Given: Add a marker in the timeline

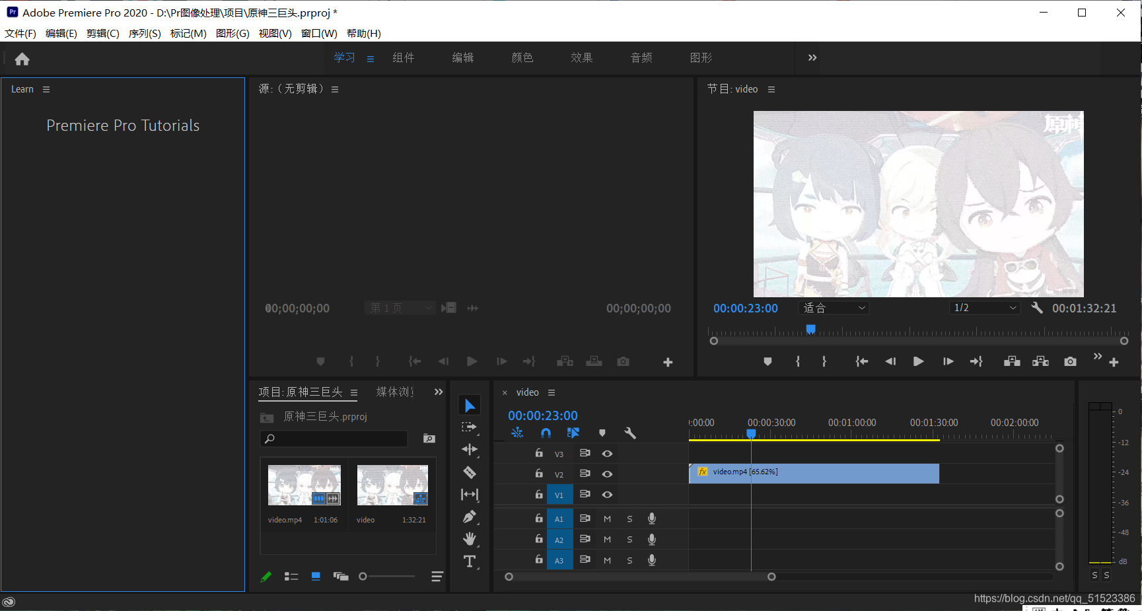Looking at the screenshot, I should tap(602, 433).
